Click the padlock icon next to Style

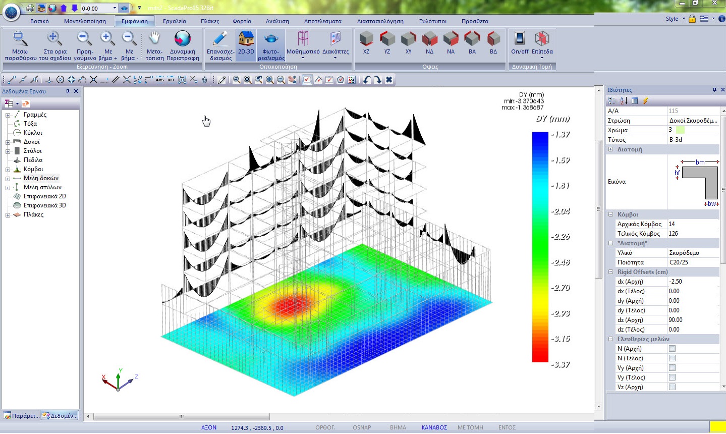click(692, 19)
